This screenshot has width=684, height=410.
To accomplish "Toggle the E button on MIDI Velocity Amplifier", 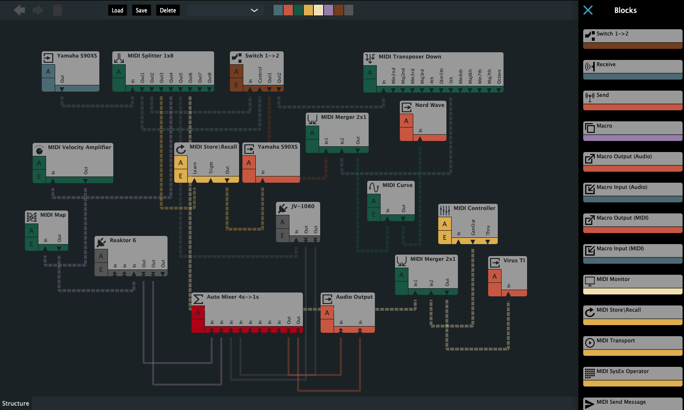I will click(39, 176).
